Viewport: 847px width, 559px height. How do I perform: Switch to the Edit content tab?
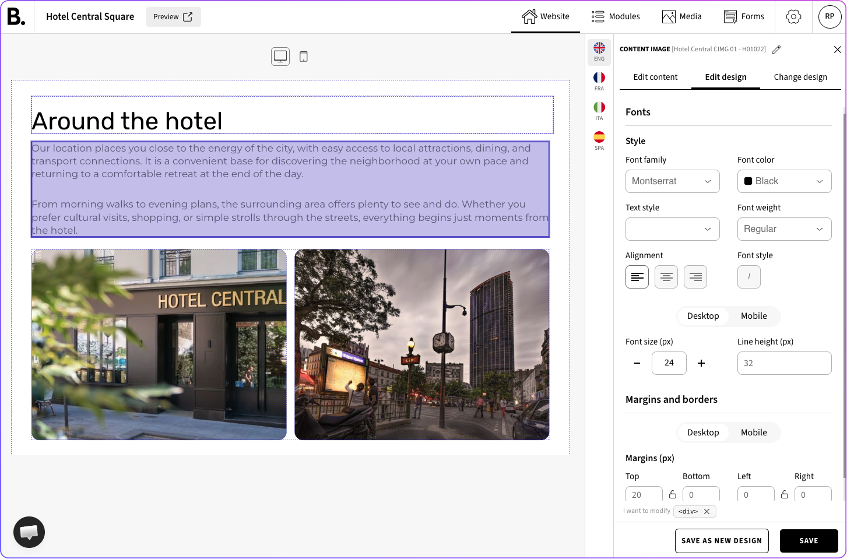click(x=655, y=77)
